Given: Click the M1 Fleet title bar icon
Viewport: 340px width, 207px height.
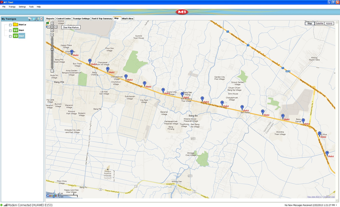Looking at the screenshot, I should [2, 2].
